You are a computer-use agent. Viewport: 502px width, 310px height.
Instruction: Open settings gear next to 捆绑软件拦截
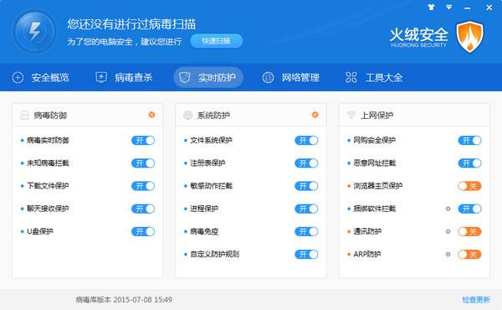[448, 209]
